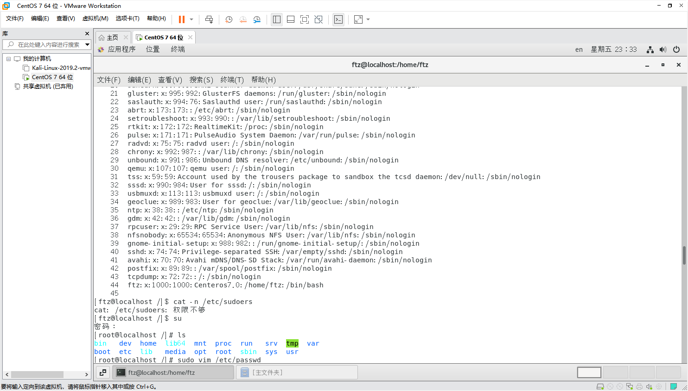Open the VMware message log icon

674,386
